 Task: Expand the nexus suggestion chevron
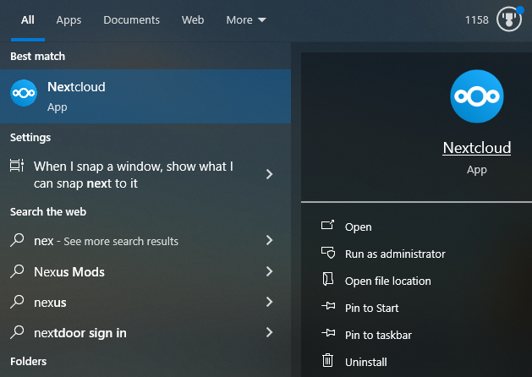270,302
